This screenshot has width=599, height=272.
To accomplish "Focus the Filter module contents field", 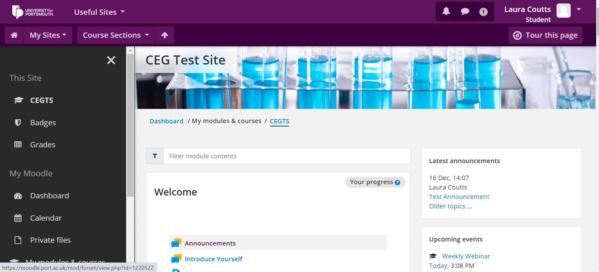I will (x=287, y=156).
